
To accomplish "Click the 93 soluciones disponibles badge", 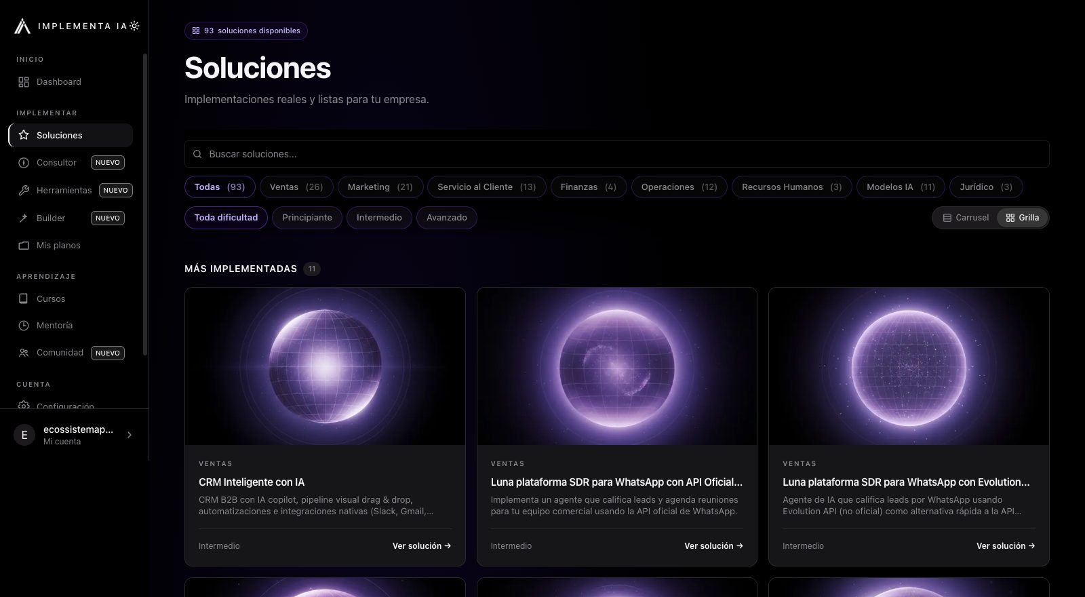I will [x=246, y=31].
